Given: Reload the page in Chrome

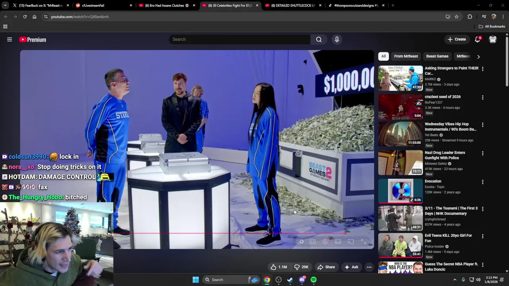Looking at the screenshot, I should coord(25,17).
